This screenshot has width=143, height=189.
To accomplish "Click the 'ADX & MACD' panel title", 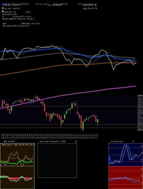I will [9, 141].
